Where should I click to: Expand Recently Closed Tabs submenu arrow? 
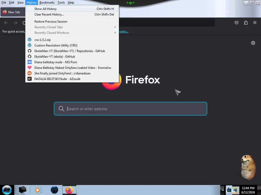pyautogui.click(x=115, y=27)
